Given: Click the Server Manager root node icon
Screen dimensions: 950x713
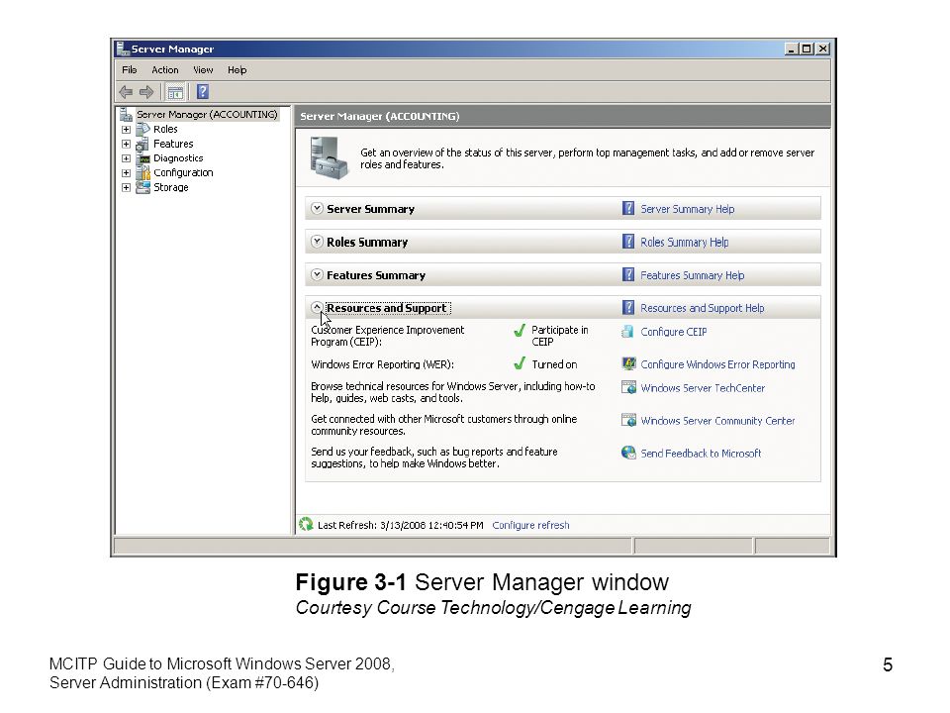Looking at the screenshot, I should [x=126, y=114].
